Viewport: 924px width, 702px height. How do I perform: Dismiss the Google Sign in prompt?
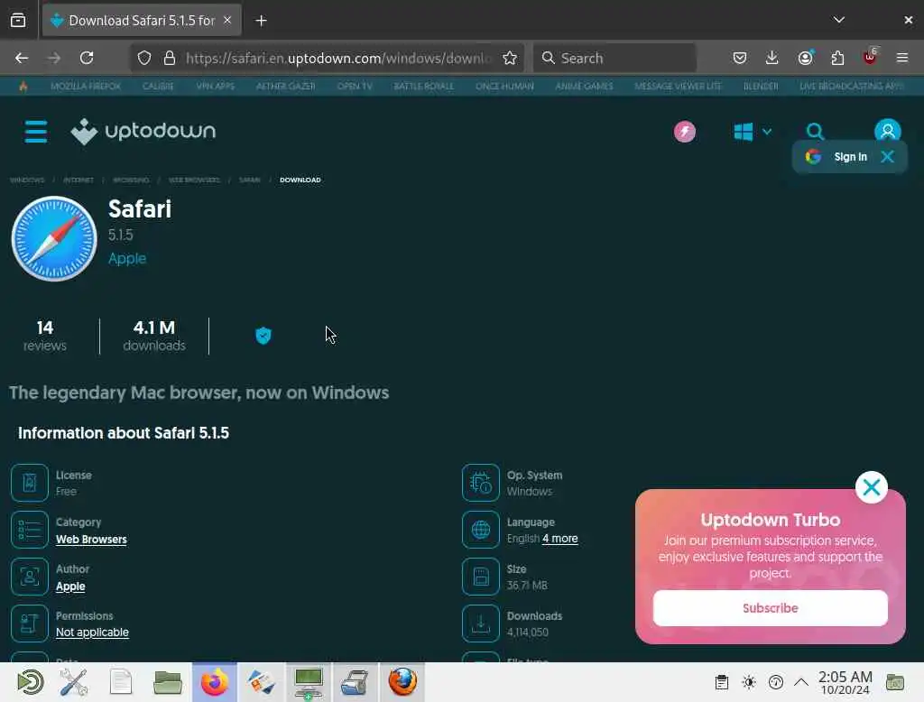(x=888, y=156)
